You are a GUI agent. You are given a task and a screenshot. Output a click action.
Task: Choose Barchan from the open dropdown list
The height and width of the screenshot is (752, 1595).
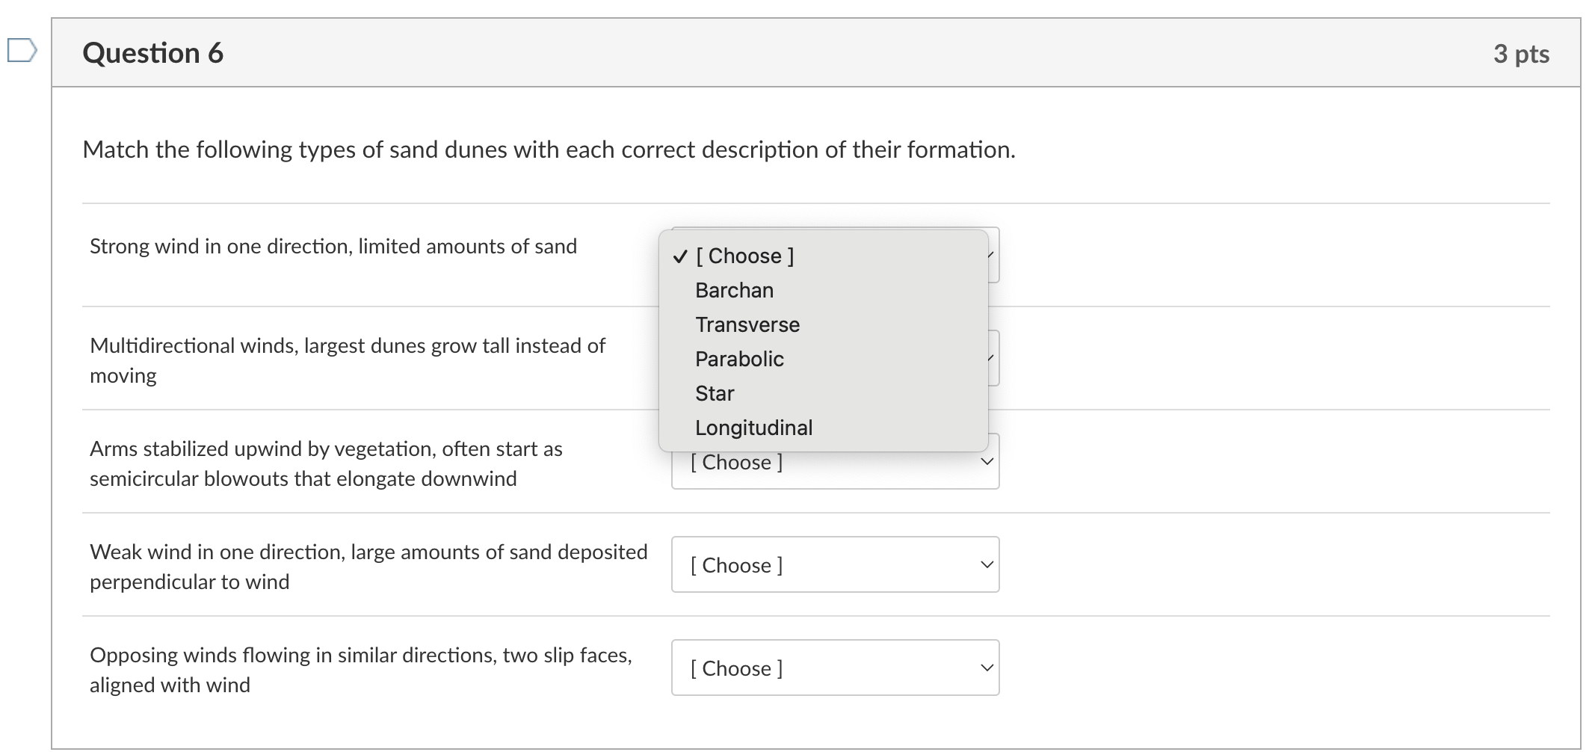(734, 290)
